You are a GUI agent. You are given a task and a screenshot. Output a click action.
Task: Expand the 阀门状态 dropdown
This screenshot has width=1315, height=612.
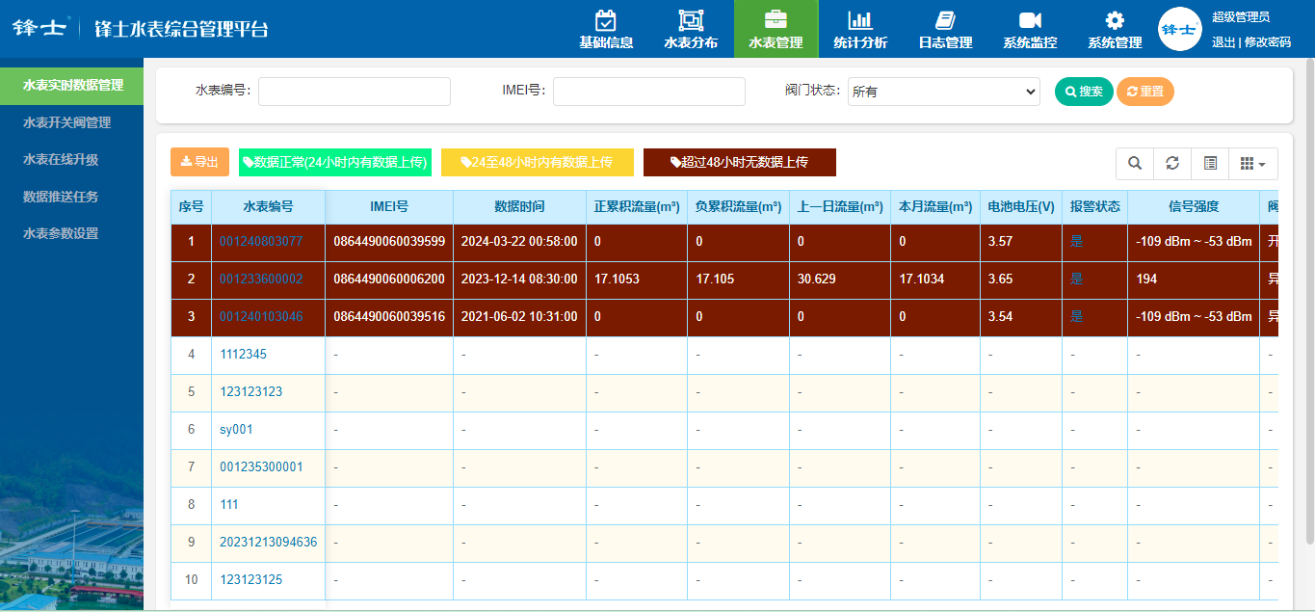point(943,92)
